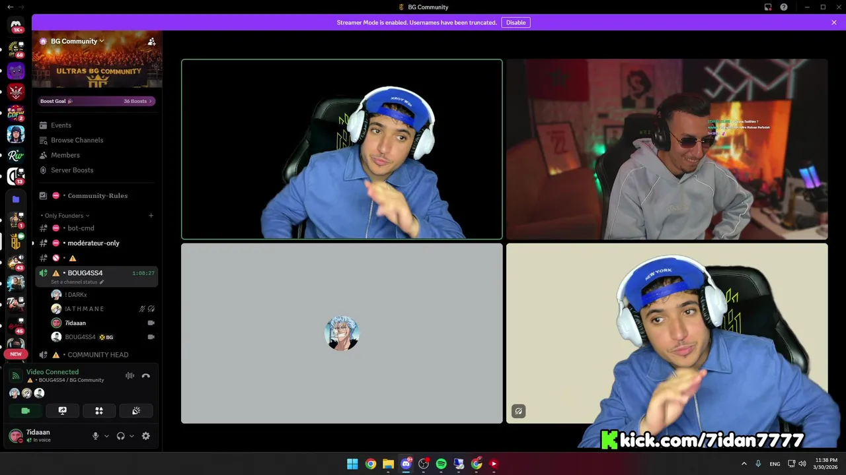846x475 pixels.
Task: Open server icon with 68 badge
Action: point(16,49)
